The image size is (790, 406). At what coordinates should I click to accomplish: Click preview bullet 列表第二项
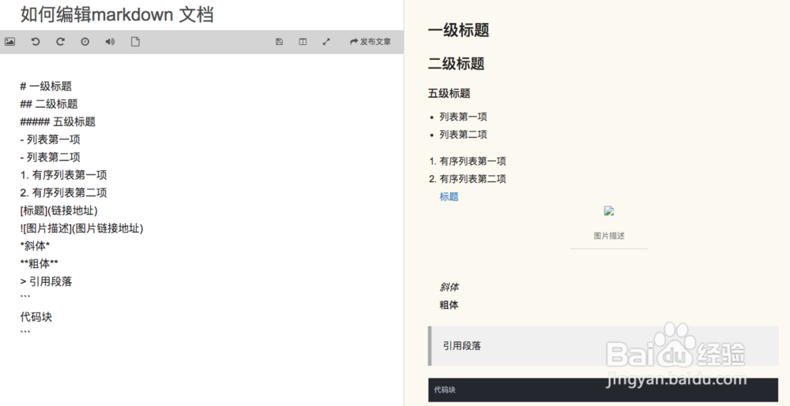463,134
